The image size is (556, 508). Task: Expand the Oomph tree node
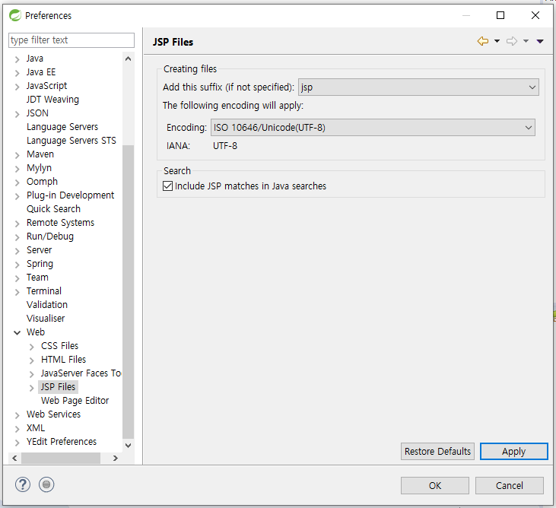click(17, 183)
